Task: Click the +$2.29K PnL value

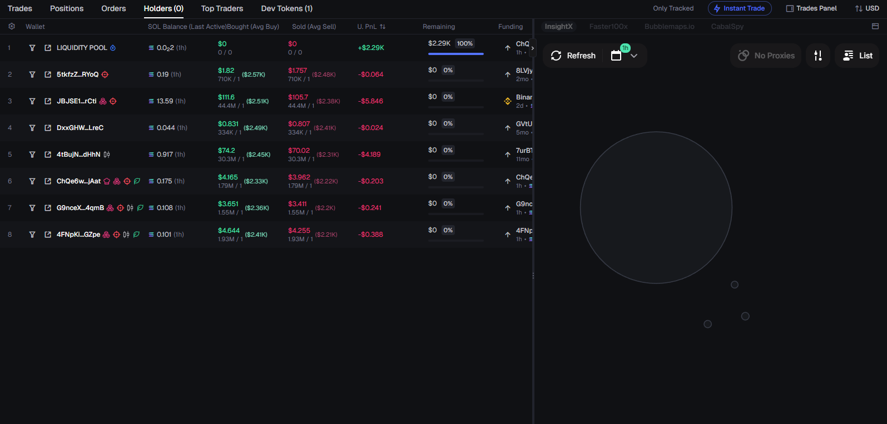Action: [x=371, y=48]
